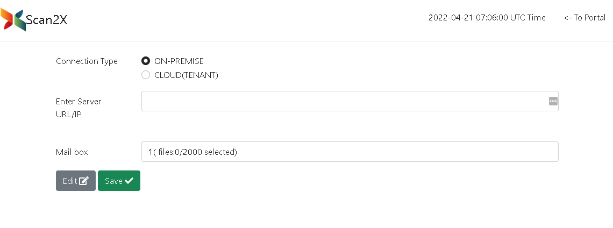The width and height of the screenshot is (613, 228).
Task: Open the Mail box selection field
Action: pos(350,152)
